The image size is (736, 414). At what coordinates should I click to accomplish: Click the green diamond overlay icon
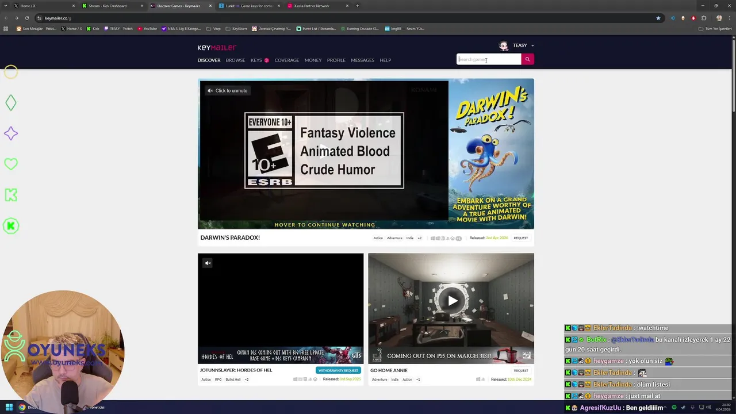tap(11, 103)
